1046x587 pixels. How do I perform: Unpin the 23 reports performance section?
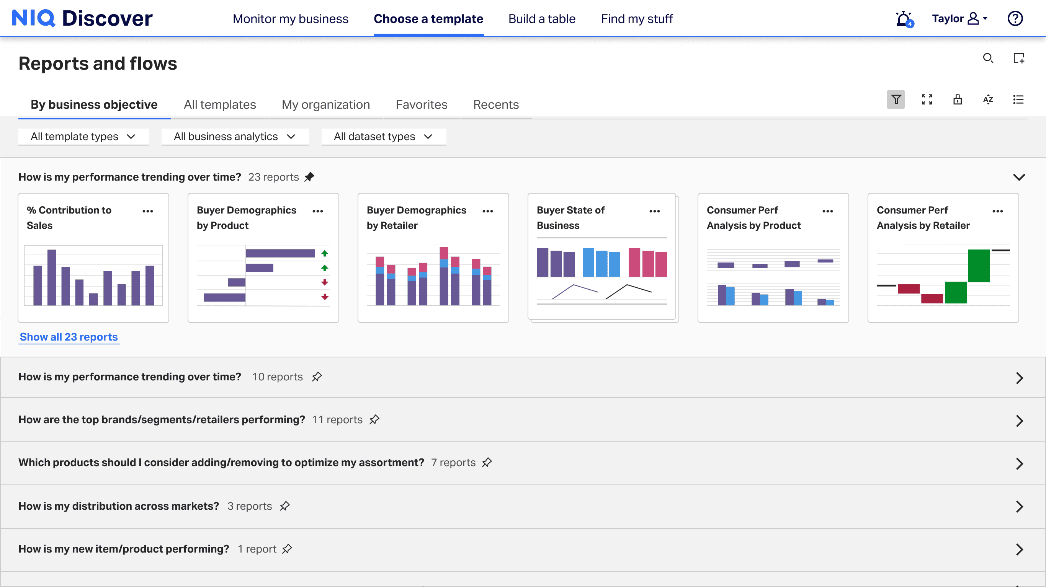click(x=309, y=177)
